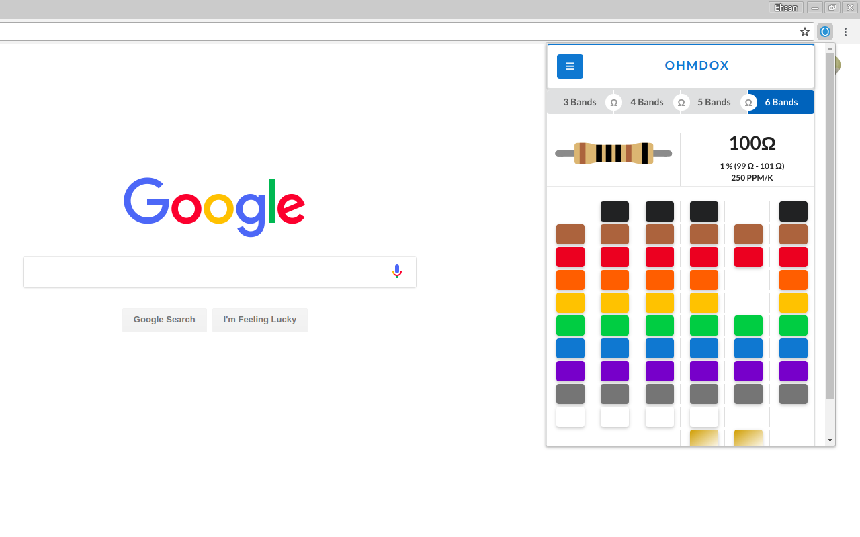860x537 pixels.
Task: Click the popup scrollbar down arrow
Action: point(830,440)
